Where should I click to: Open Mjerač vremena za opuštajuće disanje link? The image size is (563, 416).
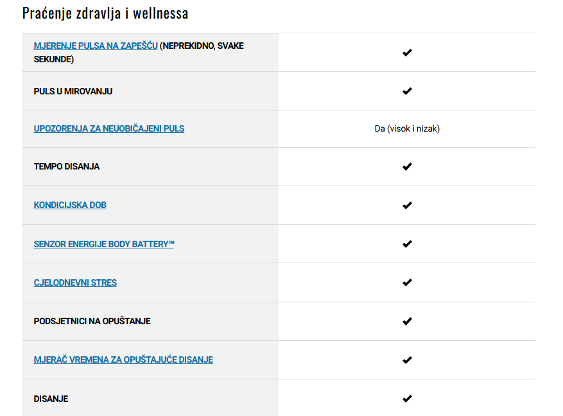(x=123, y=360)
